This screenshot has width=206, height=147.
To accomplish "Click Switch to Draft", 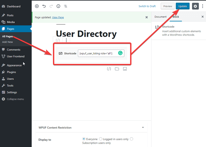I will tap(147, 6).
